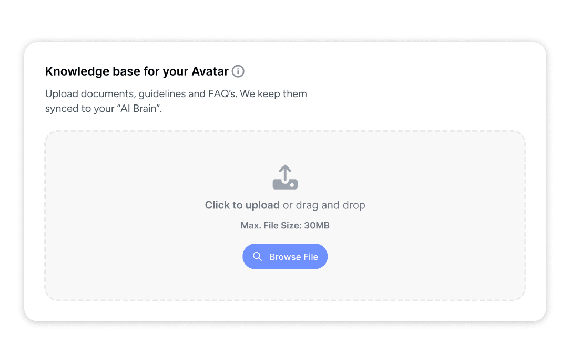Click the "Browse File" label text
570x357 pixels.
[294, 257]
